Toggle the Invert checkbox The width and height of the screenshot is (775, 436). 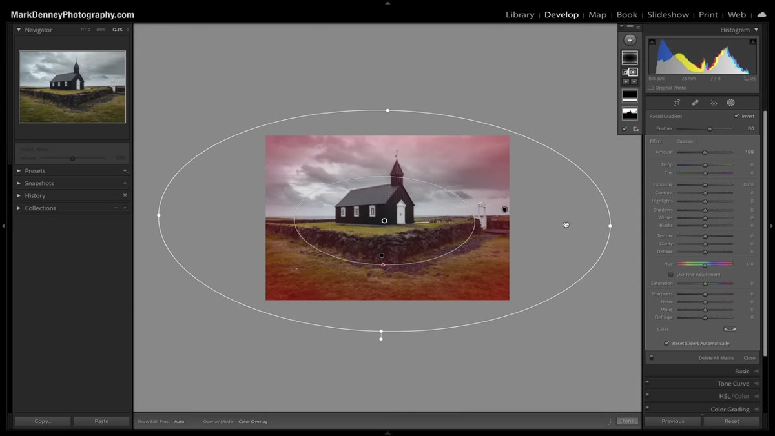(x=736, y=116)
